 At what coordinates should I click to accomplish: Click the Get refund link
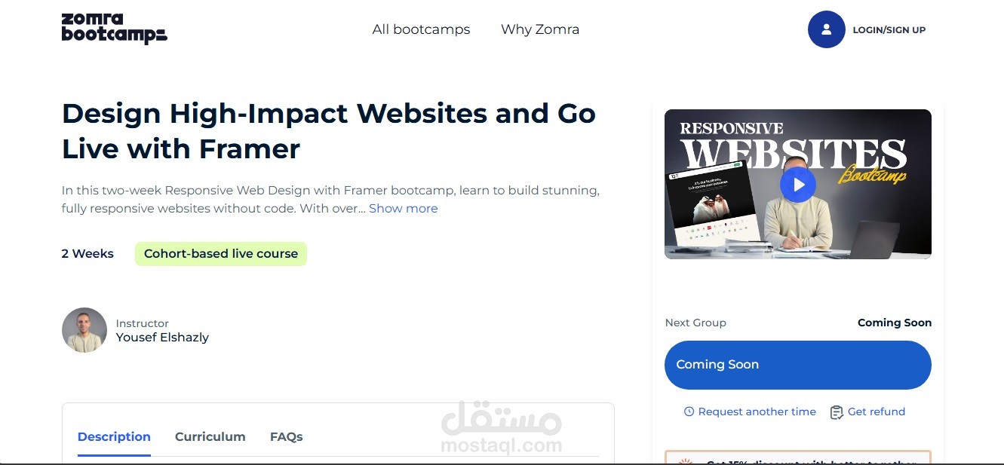point(877,411)
